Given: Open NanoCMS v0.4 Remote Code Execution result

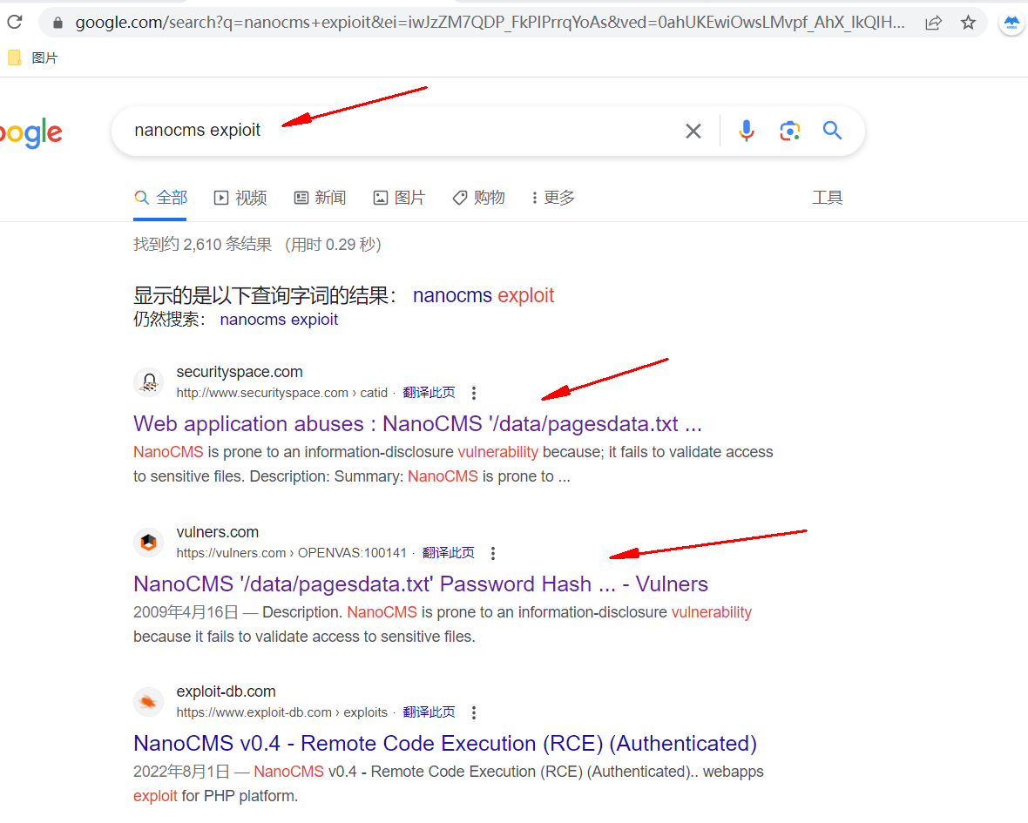Looking at the screenshot, I should coord(445,744).
